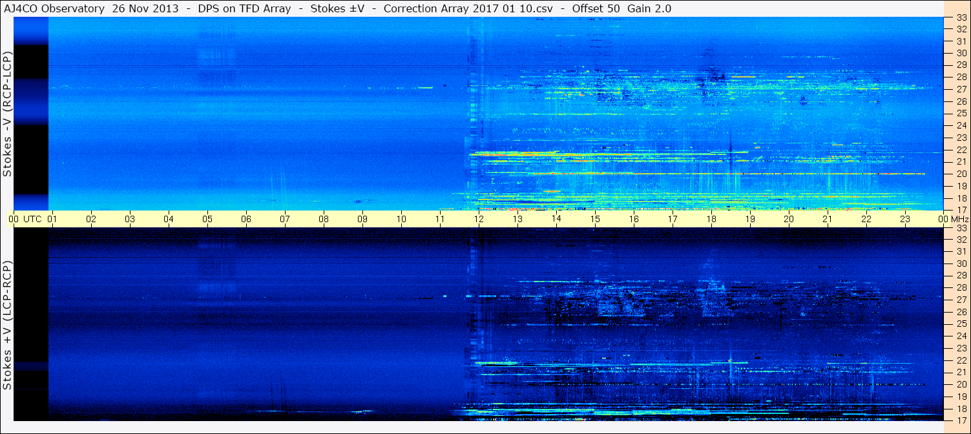Click the 19 MHz label of Stokes +V panel
The height and width of the screenshot is (434, 971).
(961, 396)
